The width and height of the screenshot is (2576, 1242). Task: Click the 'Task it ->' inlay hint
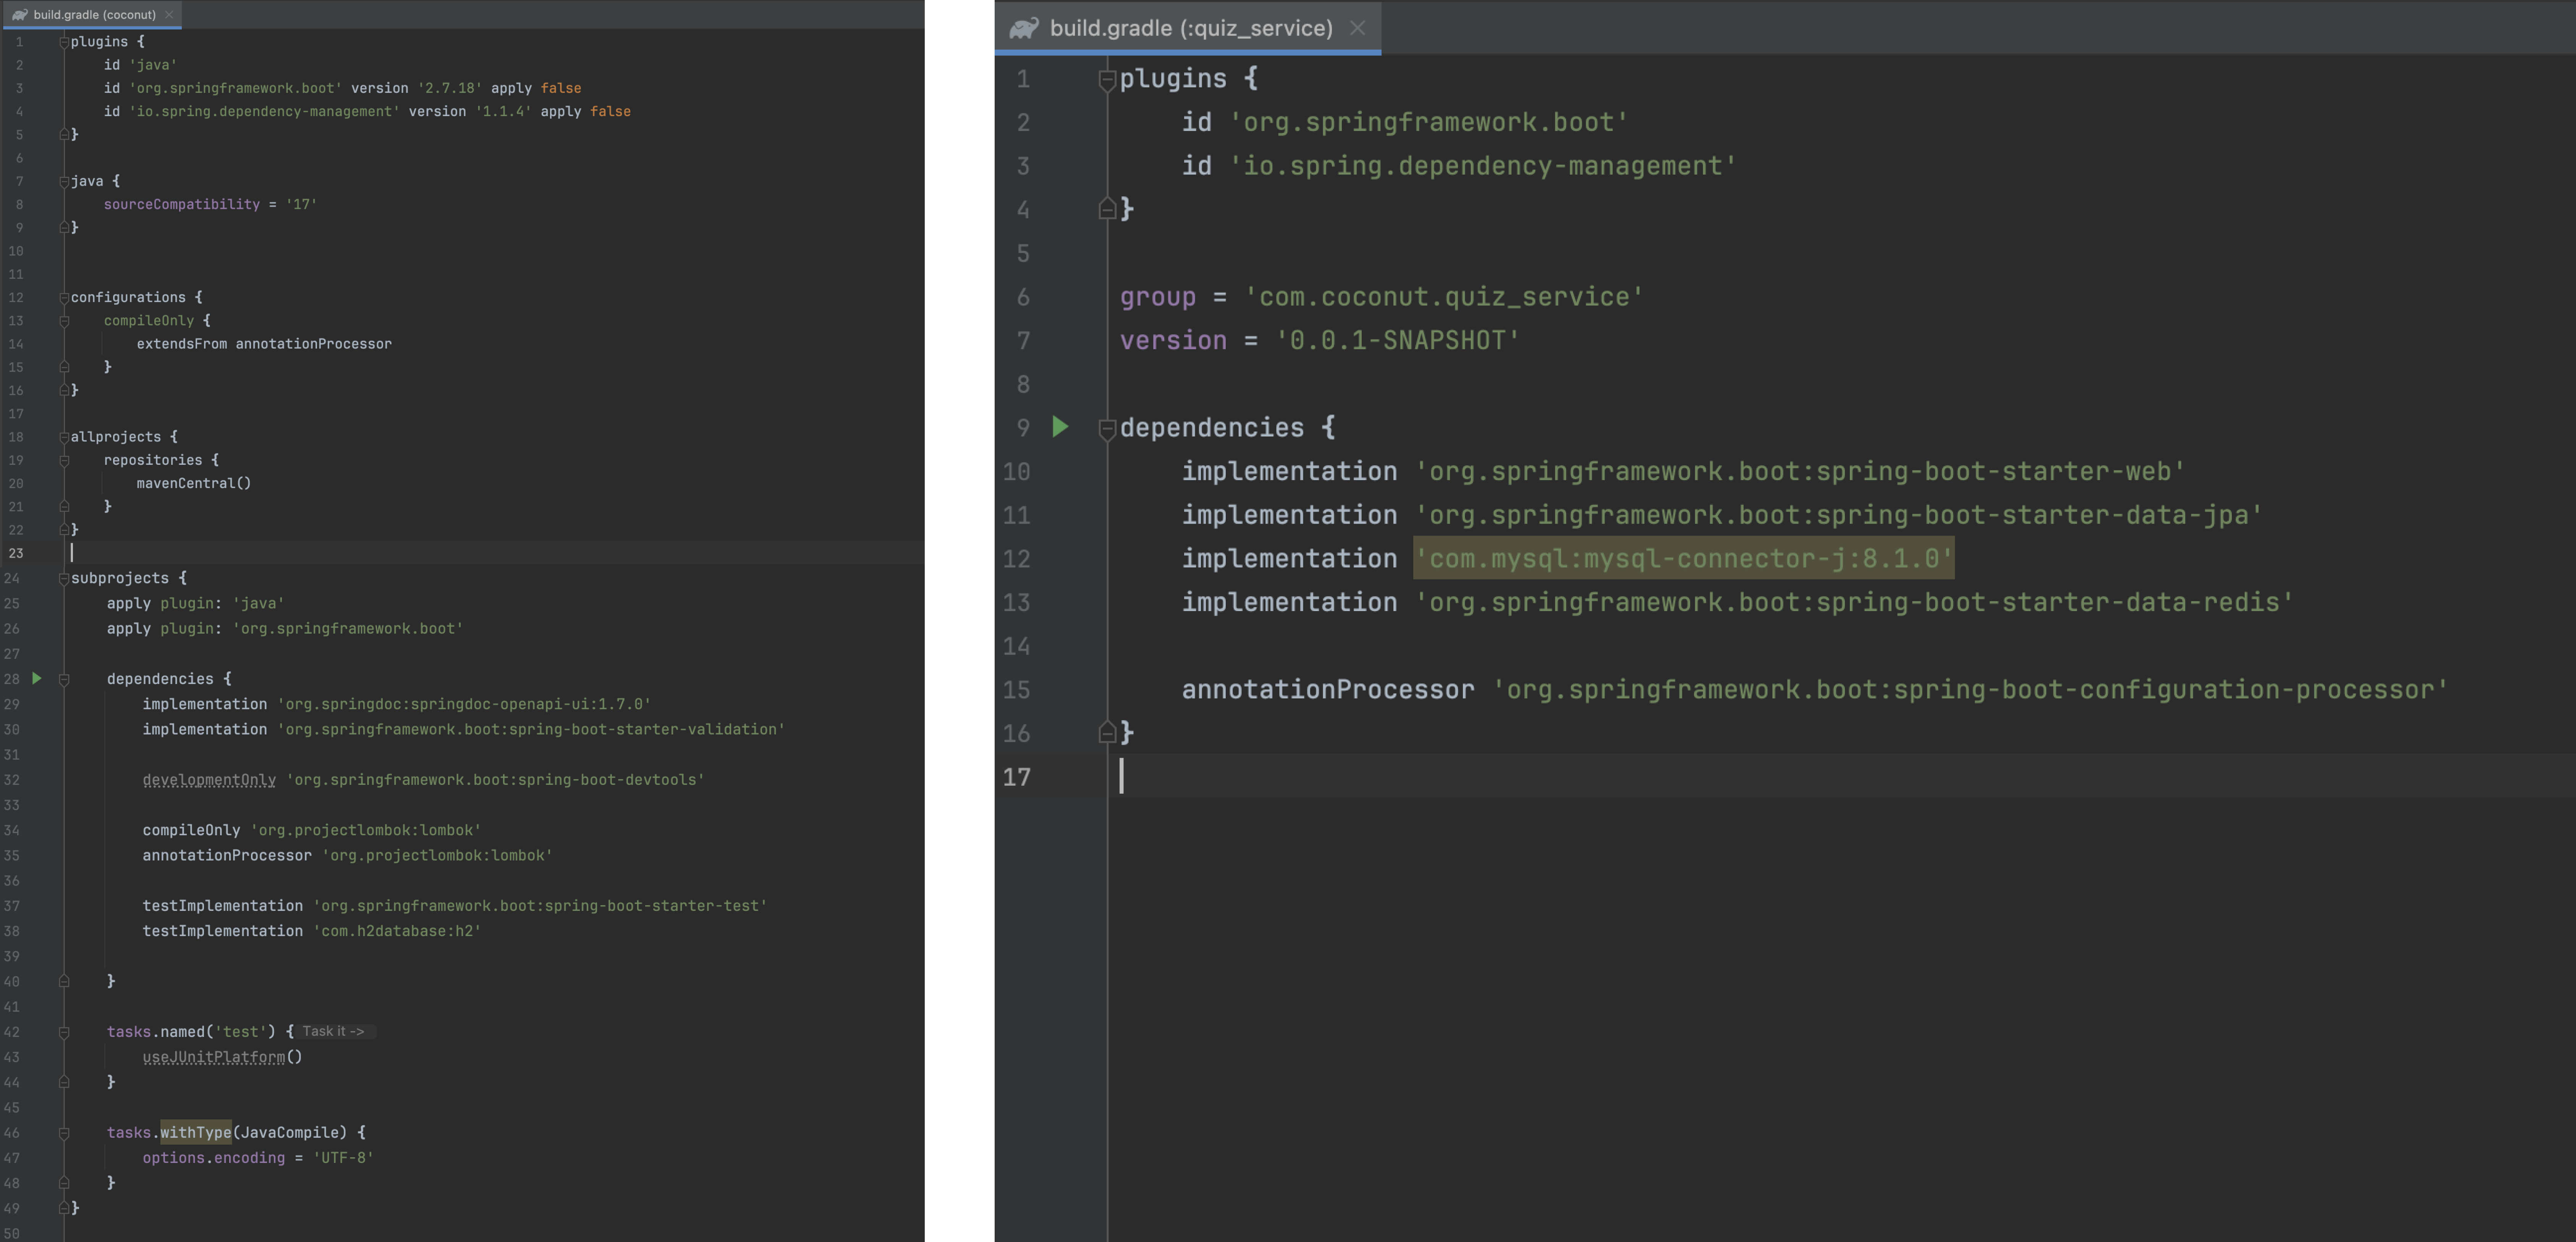coord(334,1031)
